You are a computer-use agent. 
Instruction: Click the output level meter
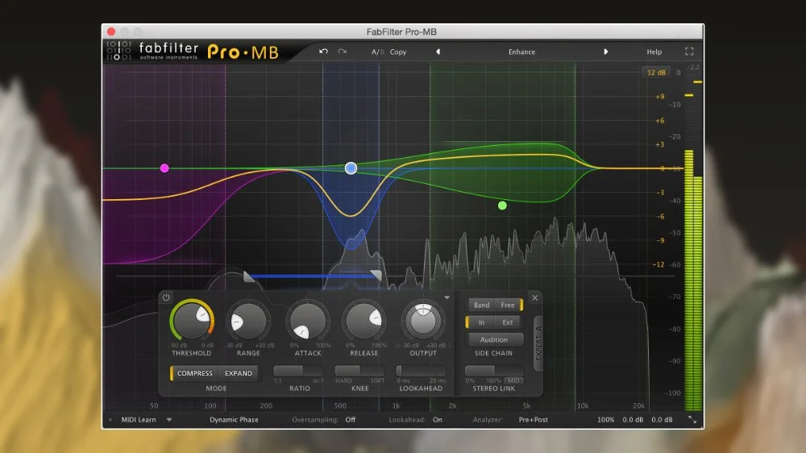[693, 281]
